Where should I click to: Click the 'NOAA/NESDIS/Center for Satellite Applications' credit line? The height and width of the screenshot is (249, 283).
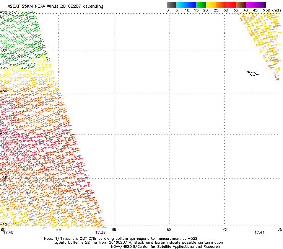[x=165, y=247]
